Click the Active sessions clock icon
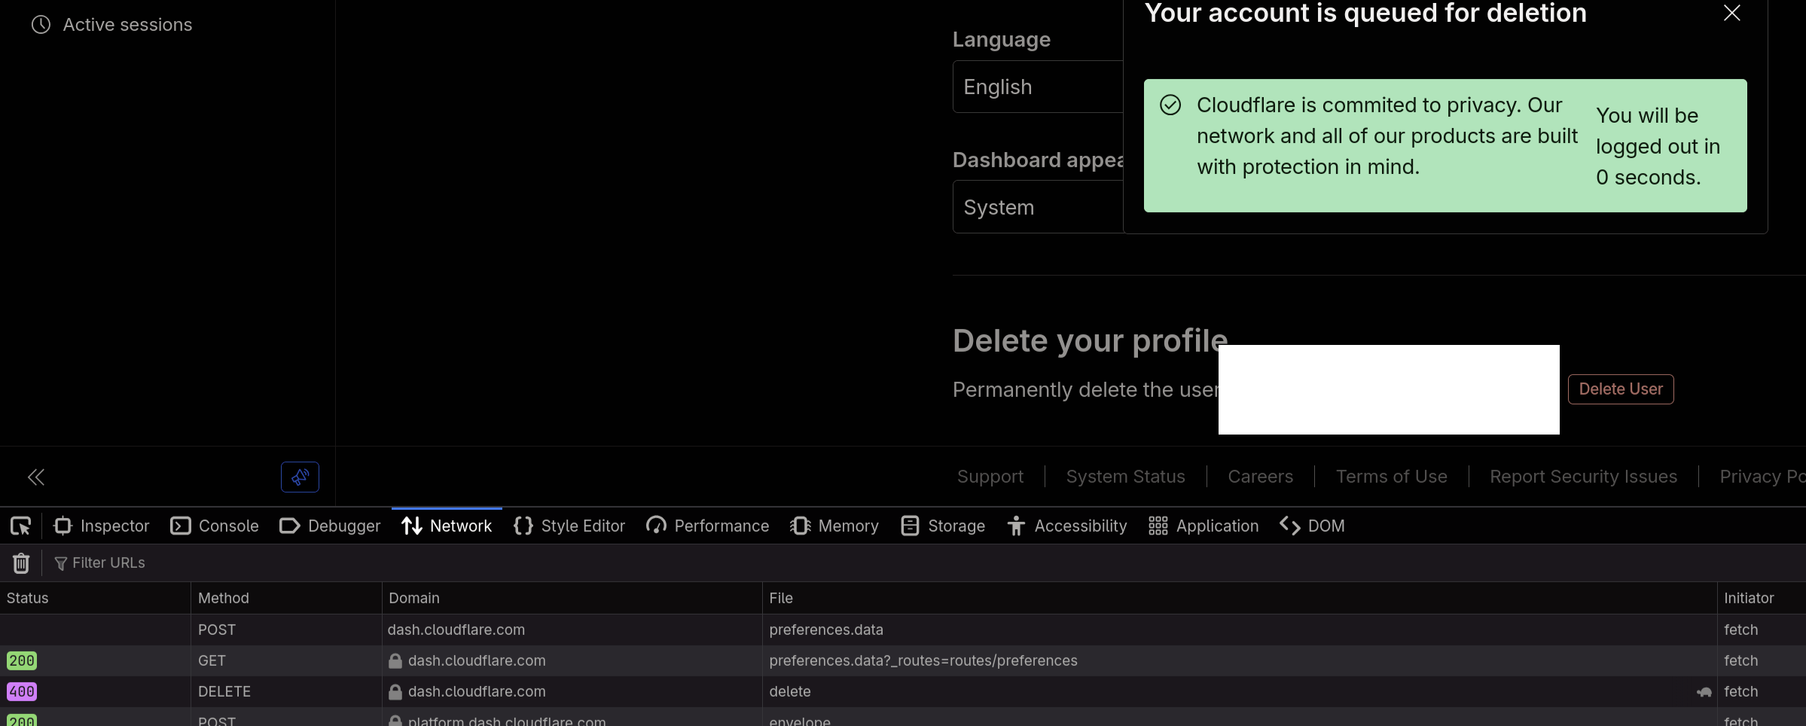Screen dimensions: 1806x726 click(41, 25)
